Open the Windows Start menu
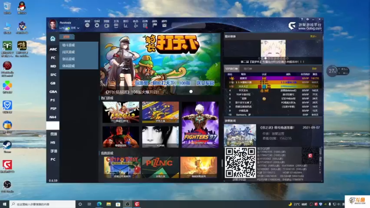Screen dimensions: 370x208 5,204
